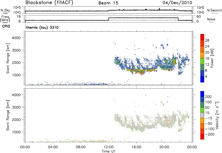This screenshot has width=222, height=153.
Task: Click the '16:00' time tick label
Action: (x=136, y=147)
